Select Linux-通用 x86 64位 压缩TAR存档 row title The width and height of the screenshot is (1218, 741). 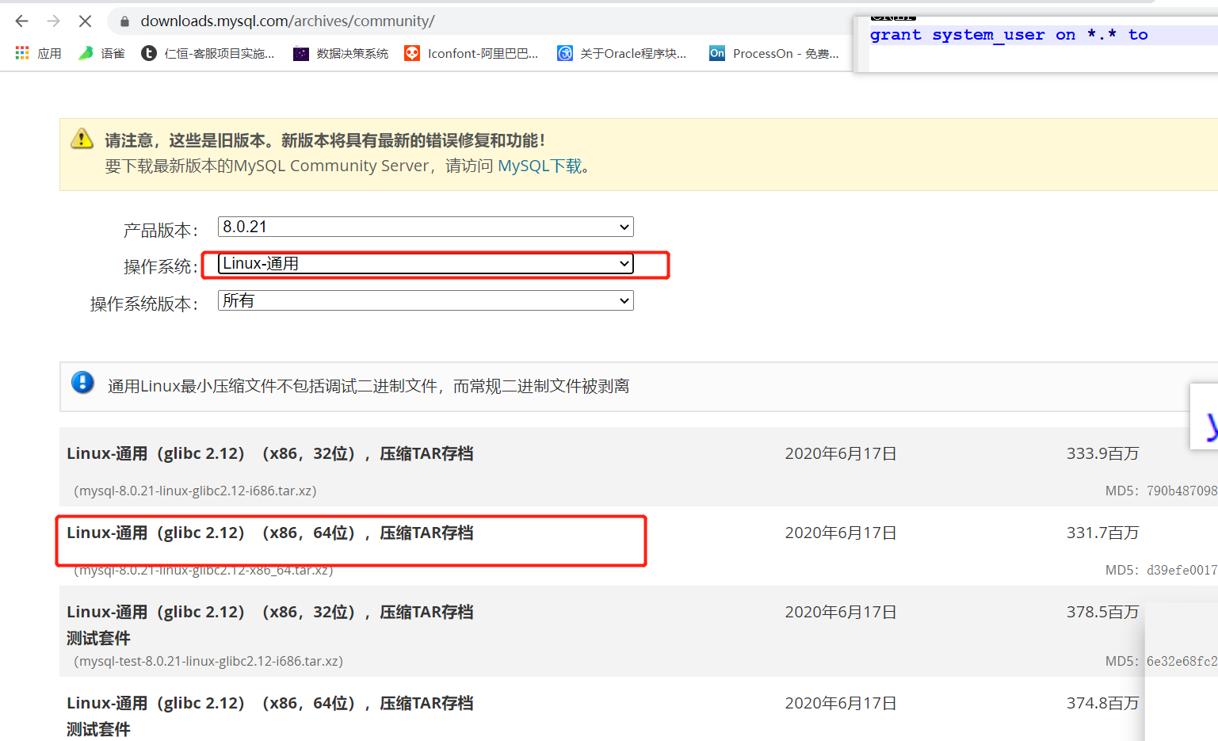pyautogui.click(x=270, y=533)
